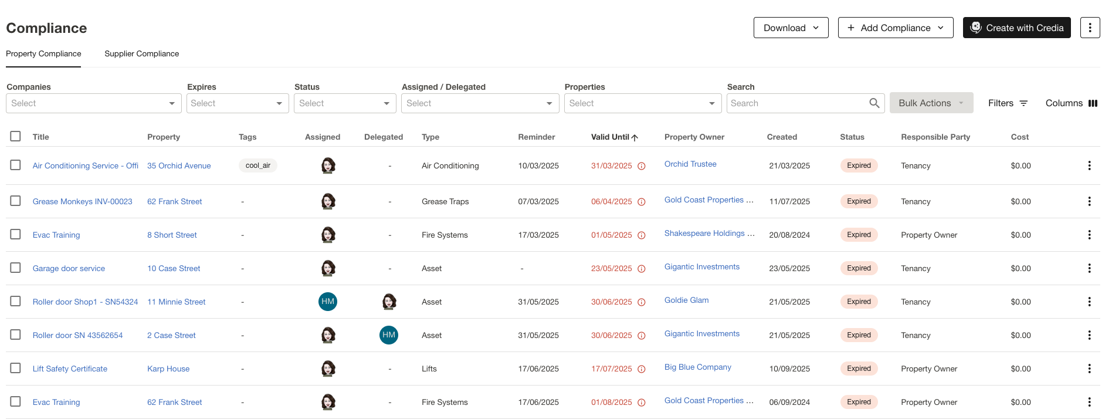Open Columns layout icon
This screenshot has height=419, width=1112.
[1093, 103]
